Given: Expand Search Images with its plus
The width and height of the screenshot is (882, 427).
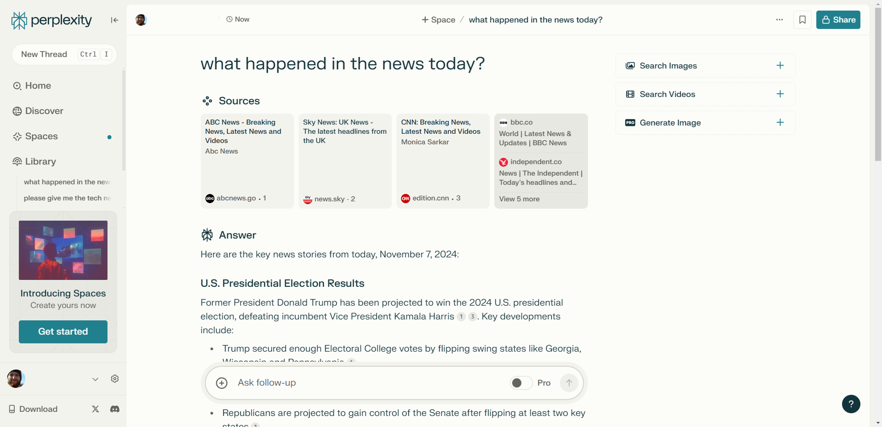Looking at the screenshot, I should (780, 65).
